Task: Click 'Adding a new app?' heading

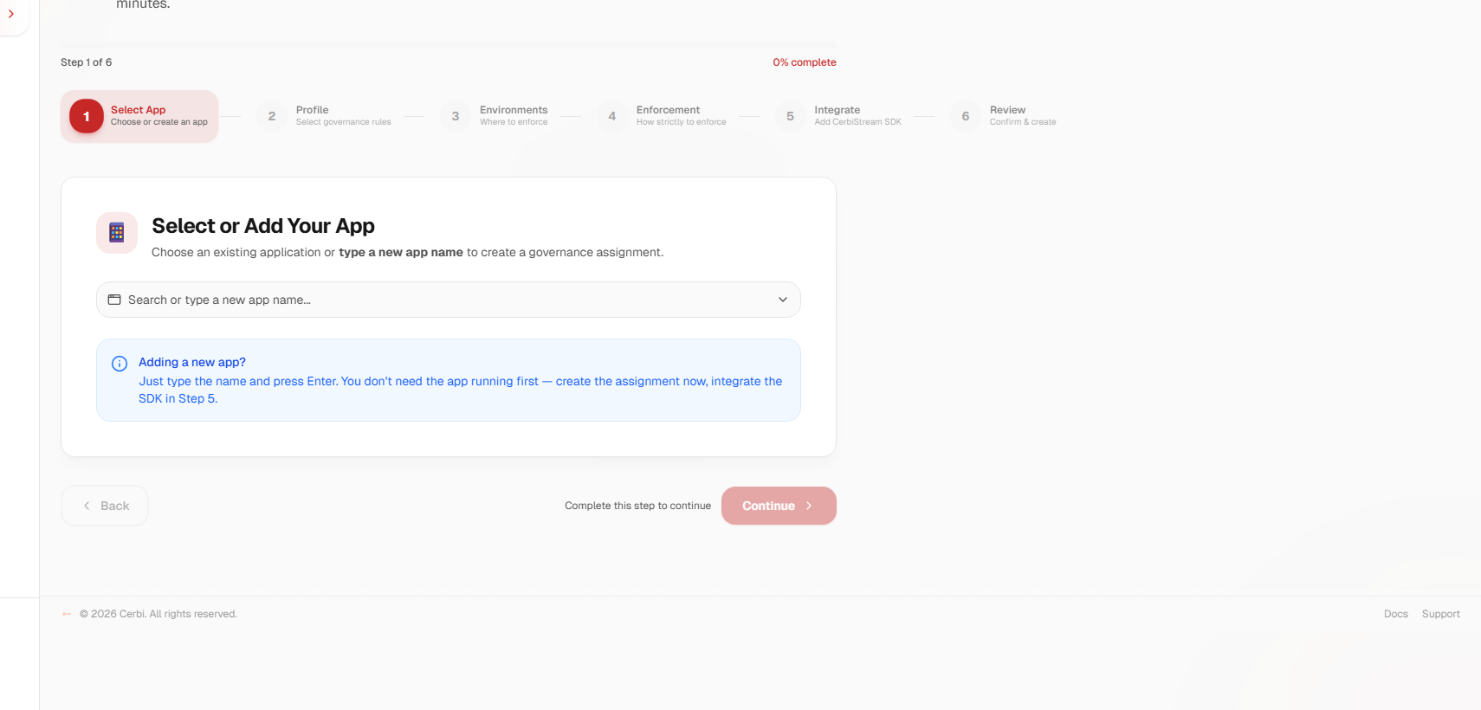Action: point(192,362)
